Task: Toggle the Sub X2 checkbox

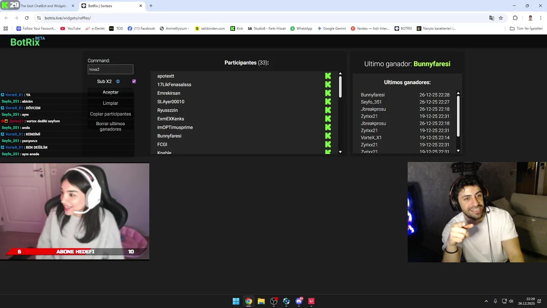Action: point(134,81)
